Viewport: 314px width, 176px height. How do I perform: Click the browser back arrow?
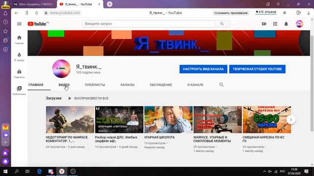(x=16, y=13)
